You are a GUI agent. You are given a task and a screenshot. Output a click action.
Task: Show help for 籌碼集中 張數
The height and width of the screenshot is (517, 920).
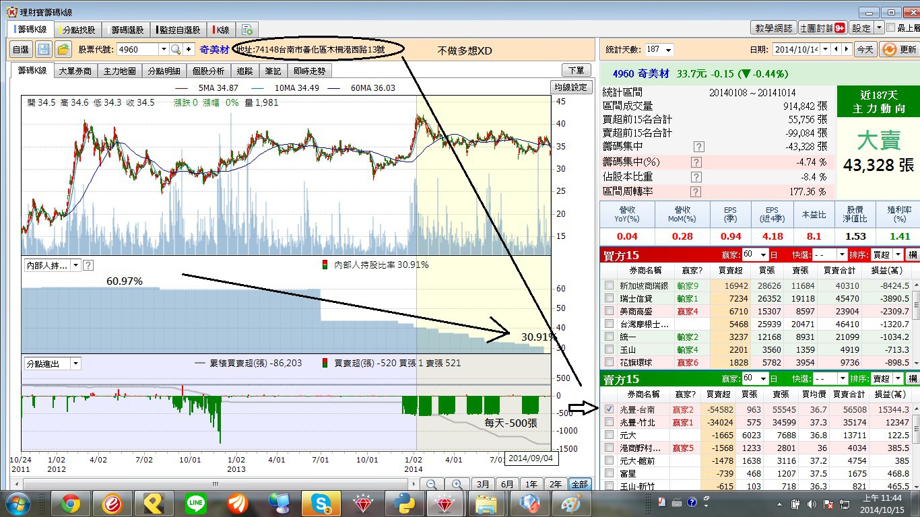(698, 146)
